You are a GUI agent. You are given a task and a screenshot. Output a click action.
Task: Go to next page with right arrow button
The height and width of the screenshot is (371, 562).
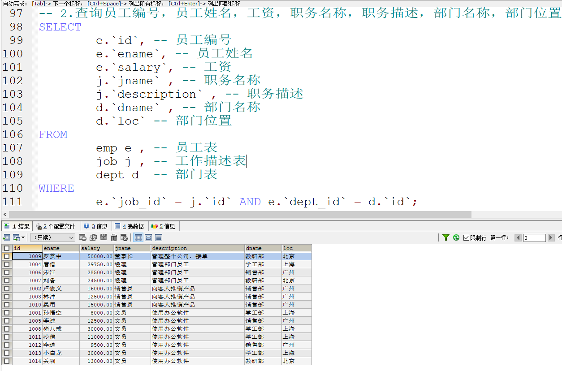click(551, 238)
